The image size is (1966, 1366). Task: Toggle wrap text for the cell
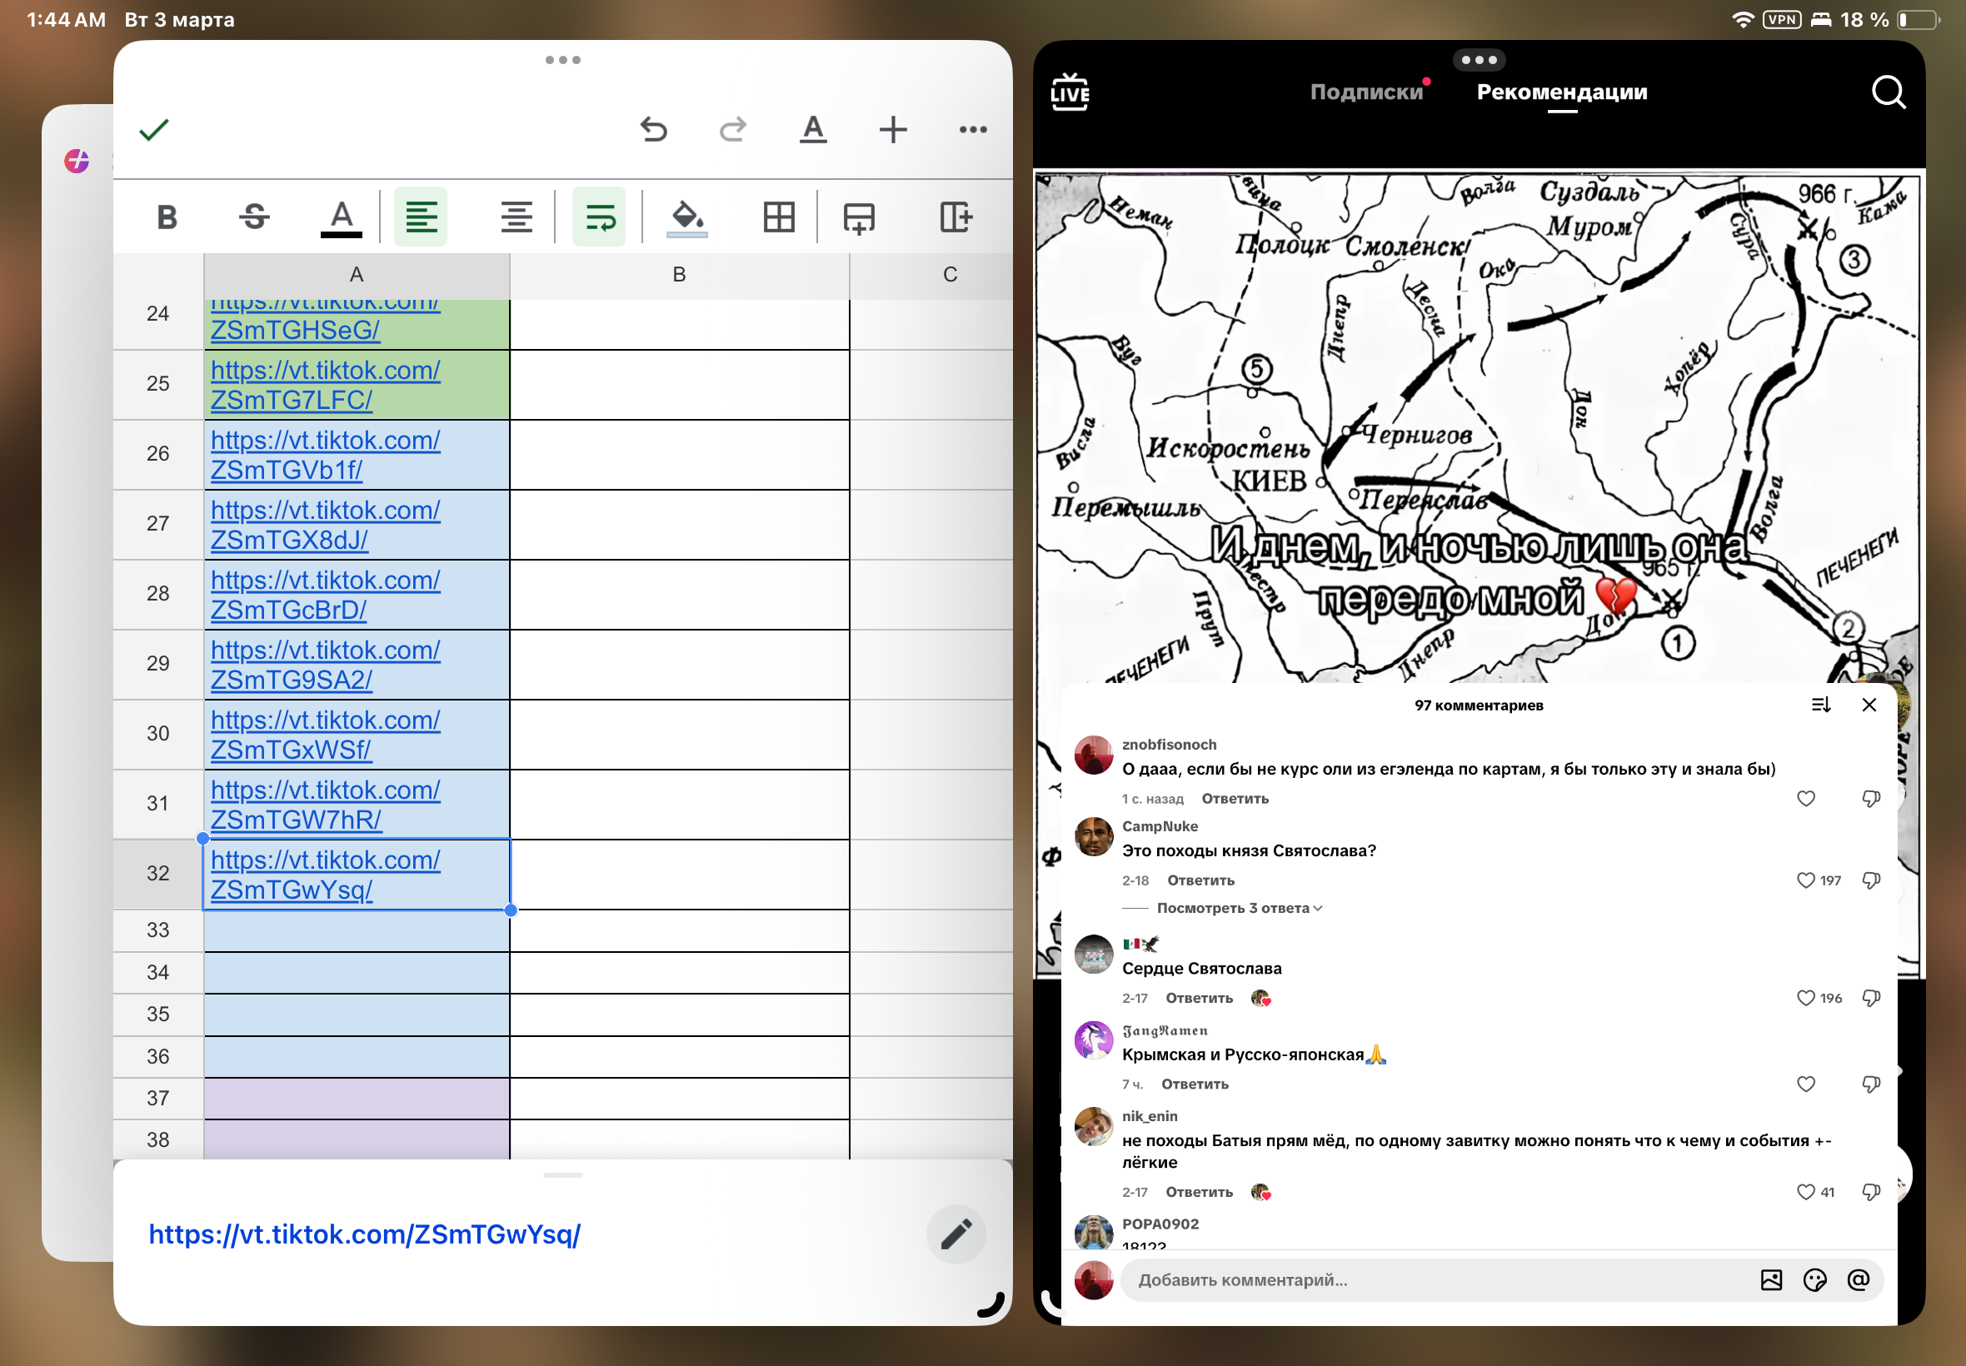coord(599,217)
